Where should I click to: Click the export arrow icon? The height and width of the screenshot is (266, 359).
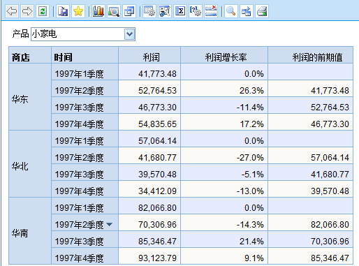(x=247, y=11)
